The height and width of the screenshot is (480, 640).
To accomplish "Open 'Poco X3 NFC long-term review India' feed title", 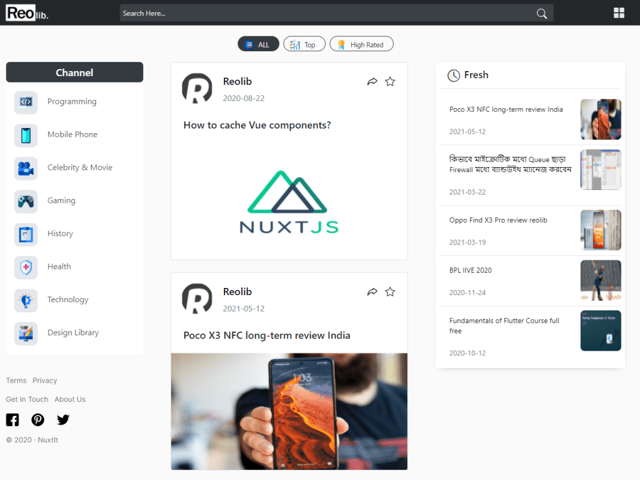I will [x=267, y=335].
